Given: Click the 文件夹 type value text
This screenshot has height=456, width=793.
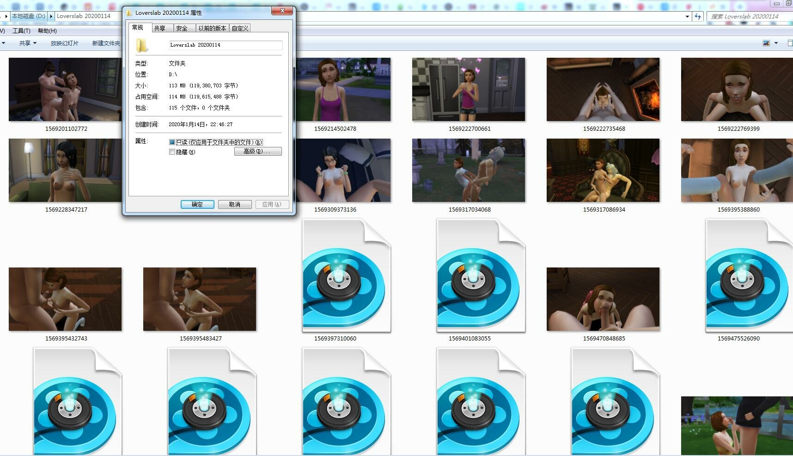Looking at the screenshot, I should coord(177,63).
